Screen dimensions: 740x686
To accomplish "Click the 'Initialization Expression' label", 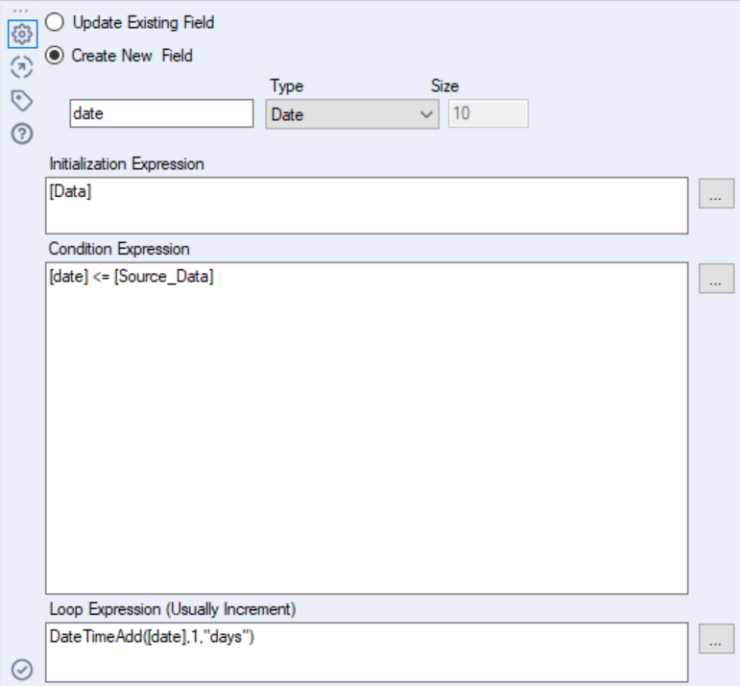I will (127, 164).
